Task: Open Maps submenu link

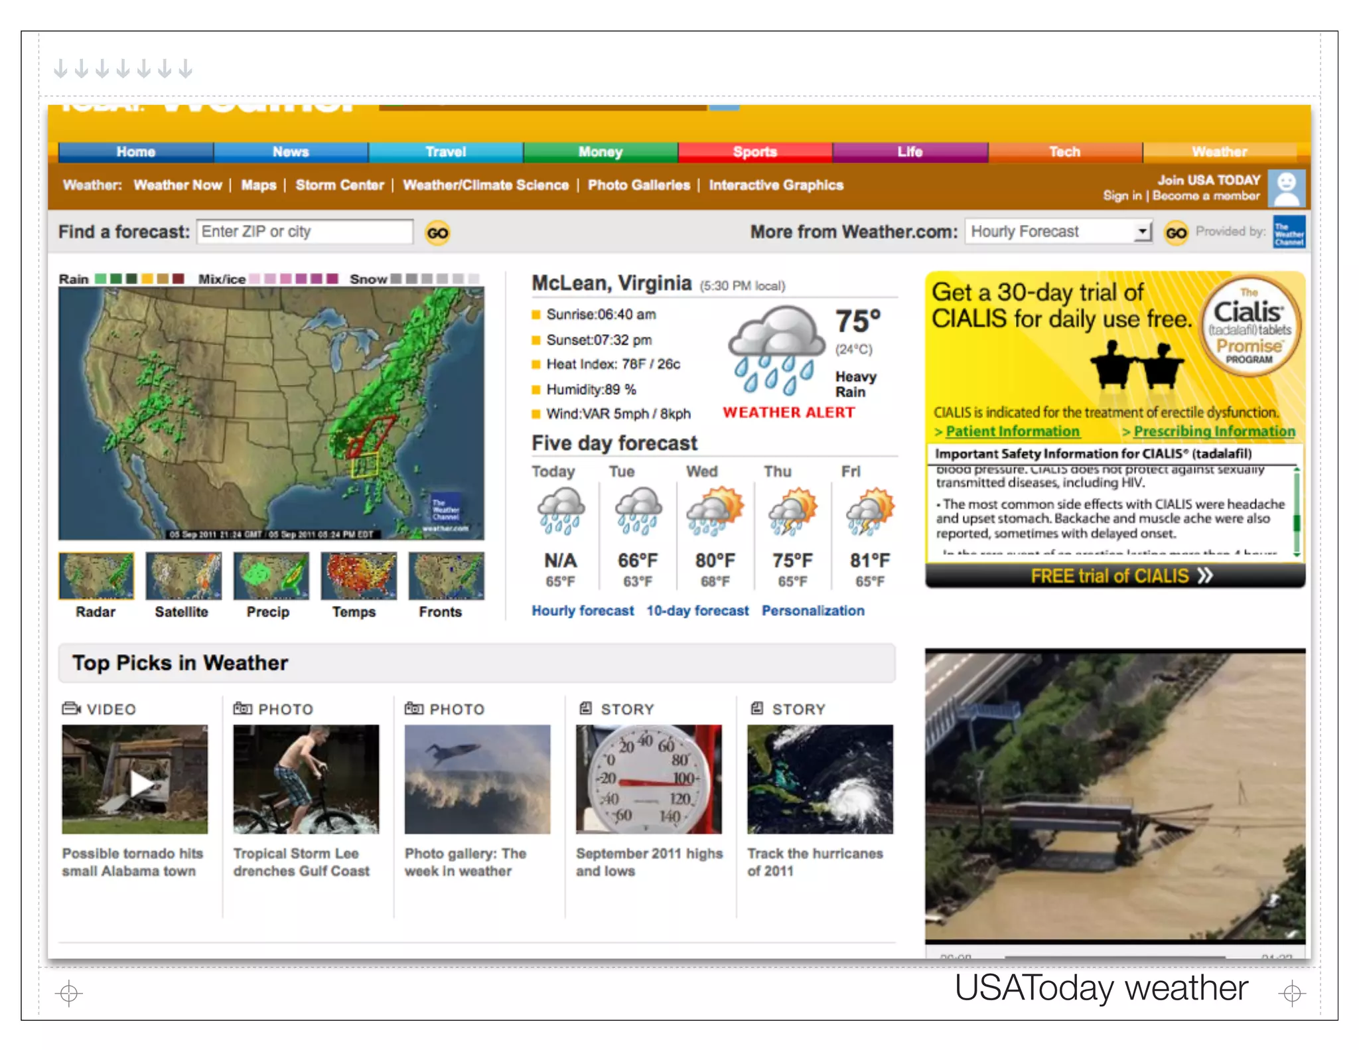Action: (259, 185)
